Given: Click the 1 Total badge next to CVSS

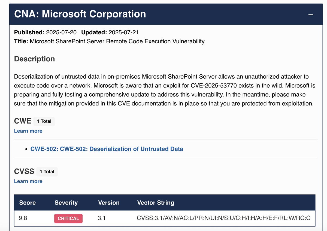Looking at the screenshot, I should 47,172.
